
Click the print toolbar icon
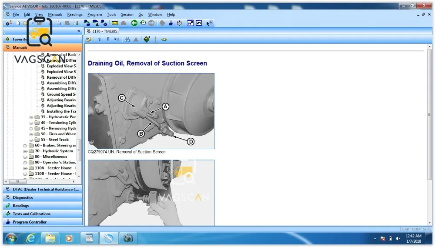pos(76,23)
